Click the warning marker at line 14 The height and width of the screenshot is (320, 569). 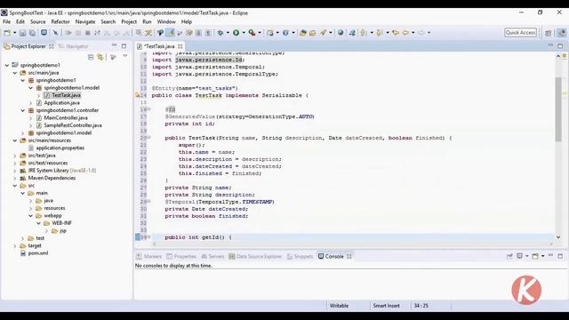pos(138,95)
